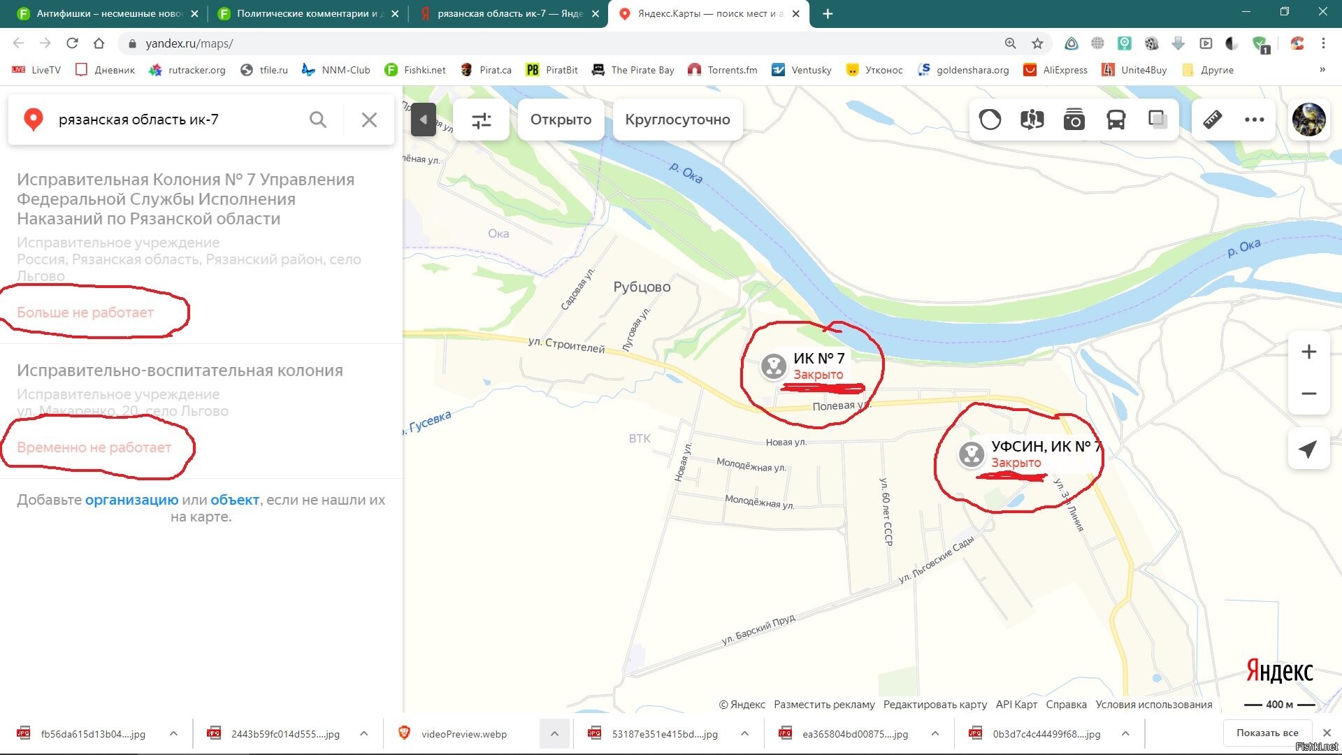Click the magnifier search icon in search box

(318, 120)
